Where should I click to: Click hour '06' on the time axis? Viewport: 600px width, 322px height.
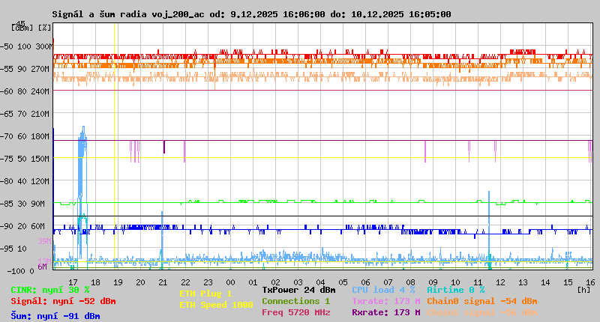365,282
